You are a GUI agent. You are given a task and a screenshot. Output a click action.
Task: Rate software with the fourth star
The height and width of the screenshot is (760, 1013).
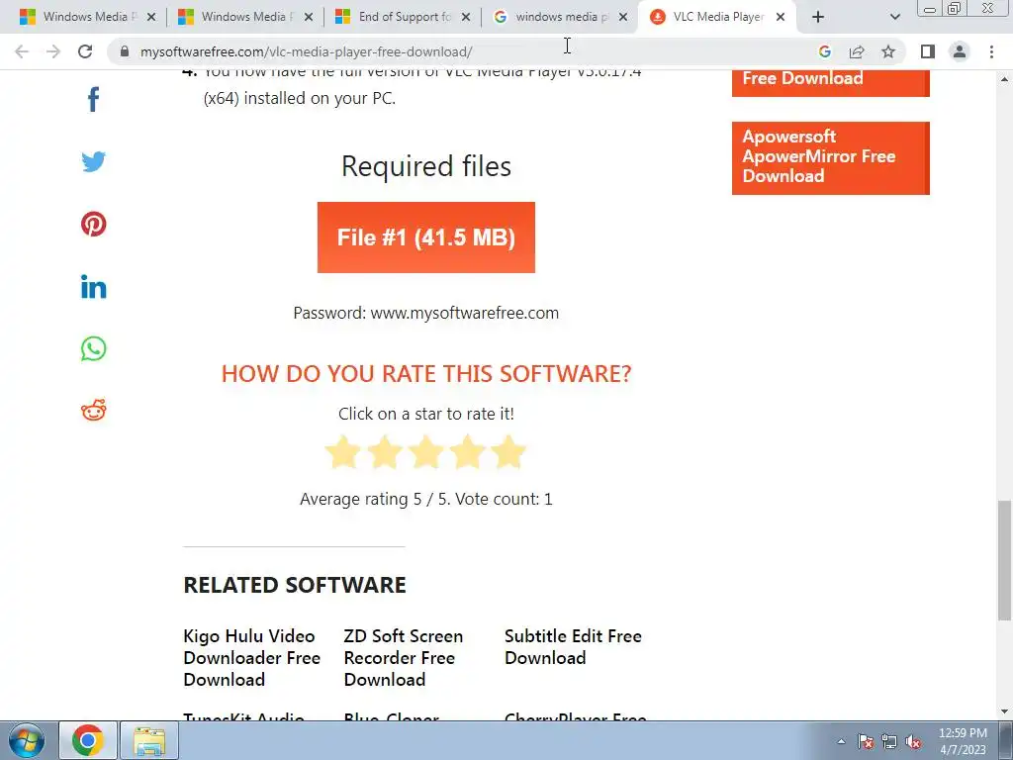(x=467, y=451)
